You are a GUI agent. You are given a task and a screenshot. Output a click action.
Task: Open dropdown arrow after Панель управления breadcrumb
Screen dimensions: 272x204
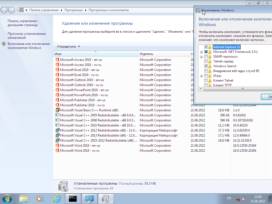62,10
